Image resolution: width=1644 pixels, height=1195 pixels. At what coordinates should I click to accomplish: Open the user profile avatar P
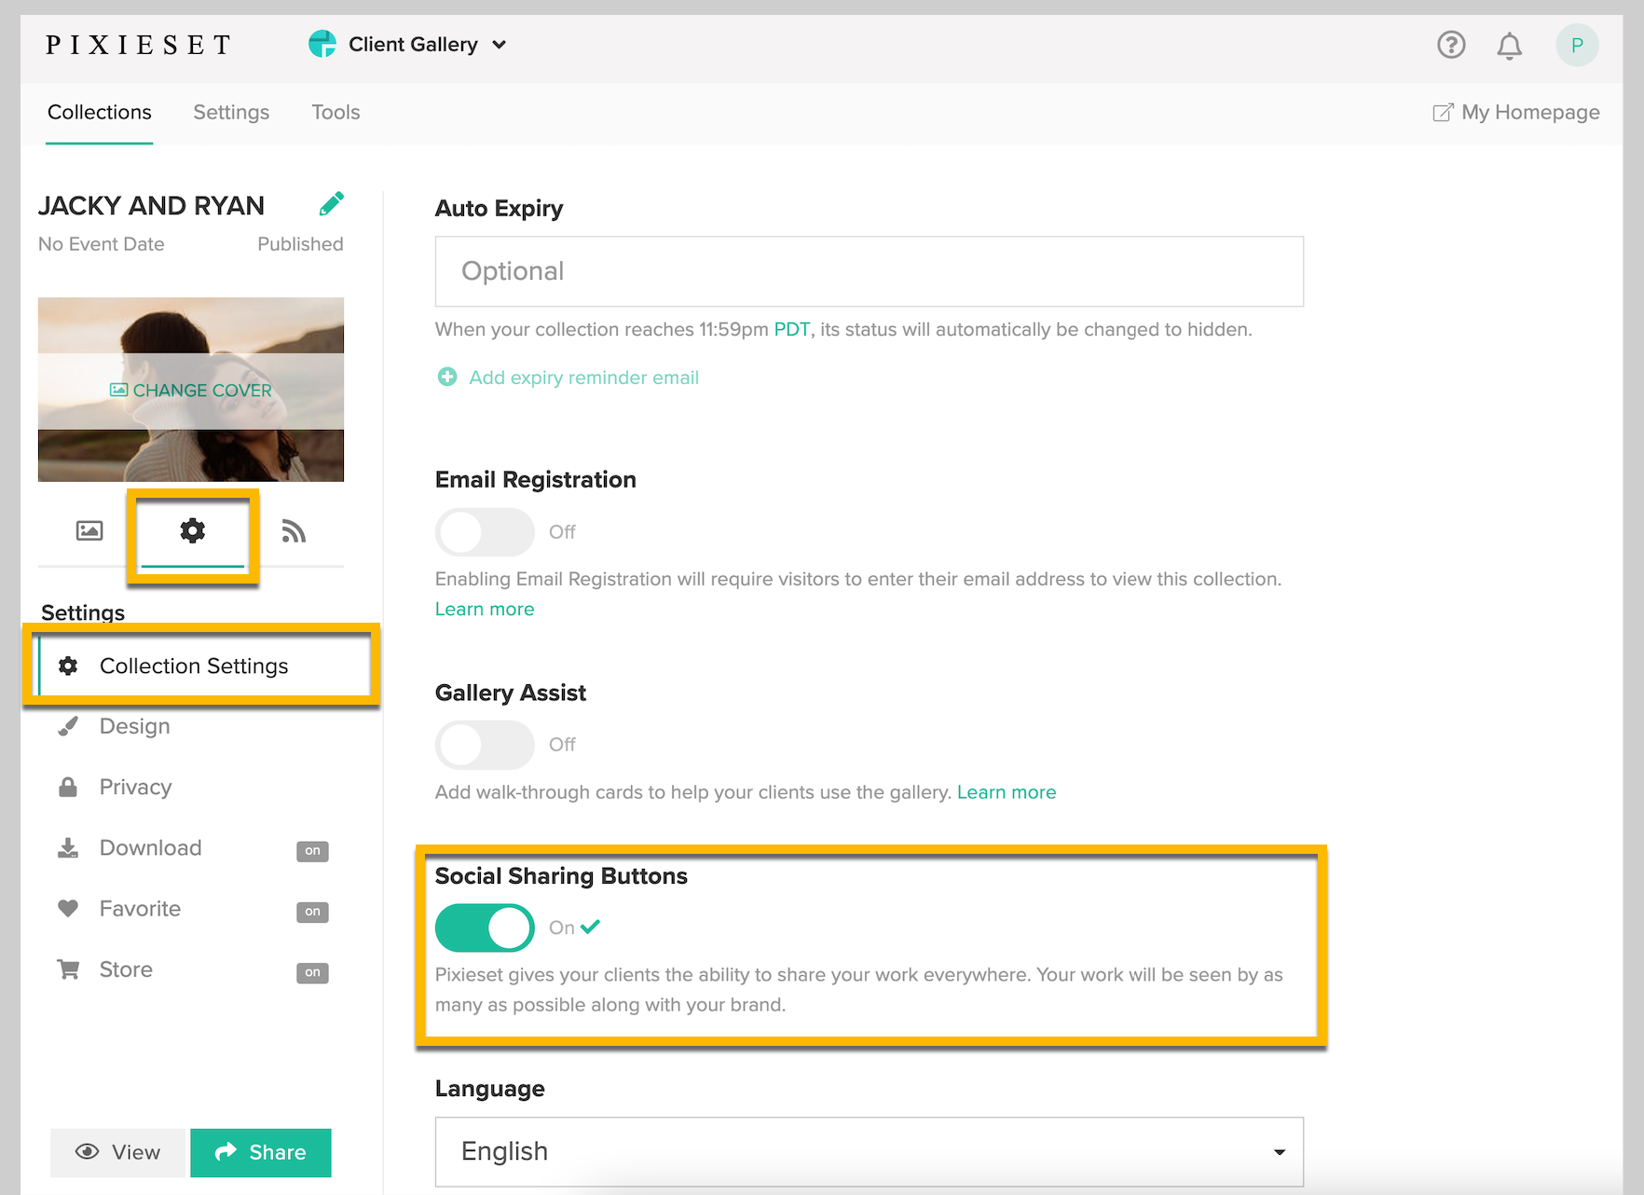click(1577, 45)
